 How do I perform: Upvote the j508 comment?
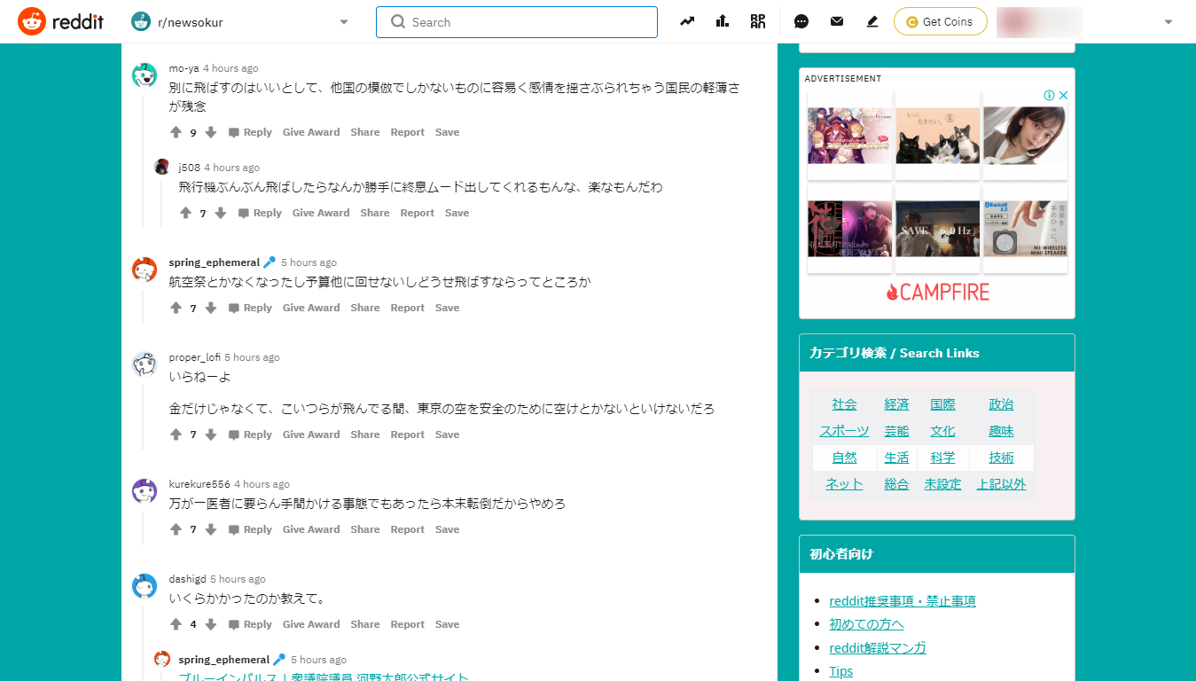pos(185,213)
